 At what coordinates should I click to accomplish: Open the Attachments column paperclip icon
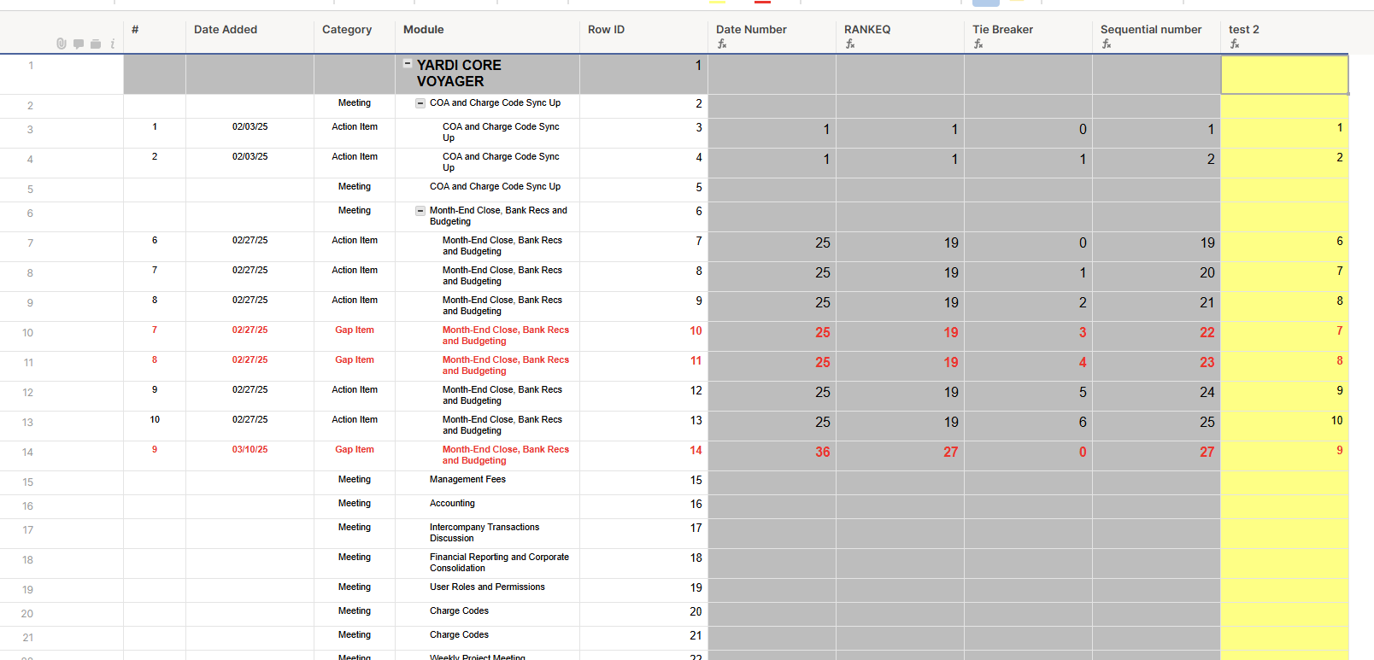[x=62, y=44]
